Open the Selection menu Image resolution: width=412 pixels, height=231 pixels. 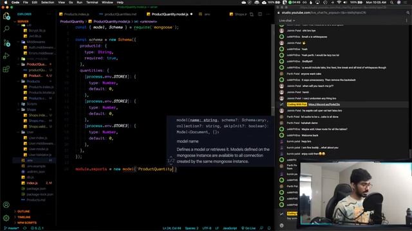coord(48,3)
